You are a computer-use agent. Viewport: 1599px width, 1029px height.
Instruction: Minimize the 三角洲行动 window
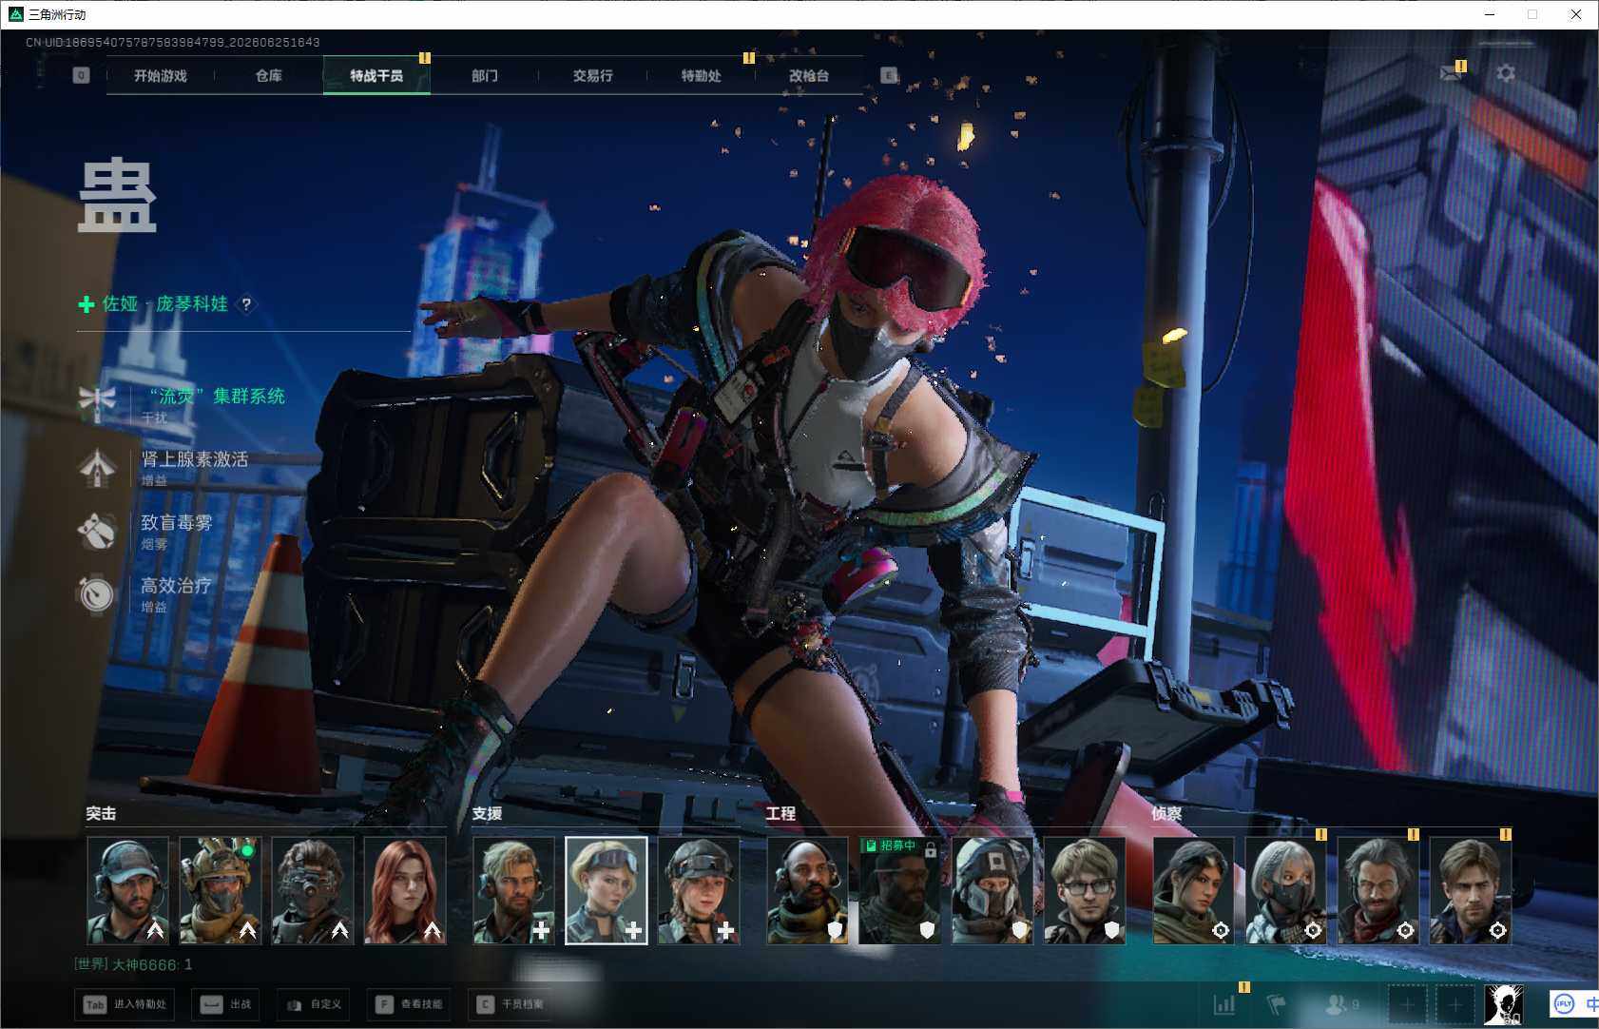[x=1490, y=14]
